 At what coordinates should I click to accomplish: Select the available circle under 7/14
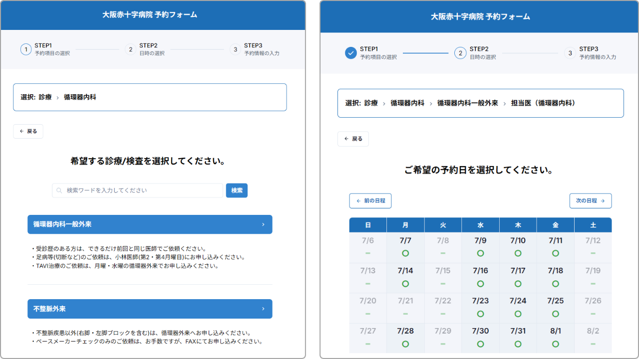point(405,284)
